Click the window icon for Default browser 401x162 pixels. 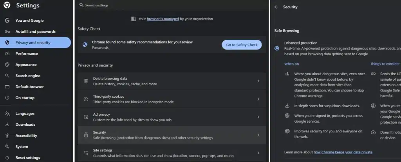click(x=7, y=87)
